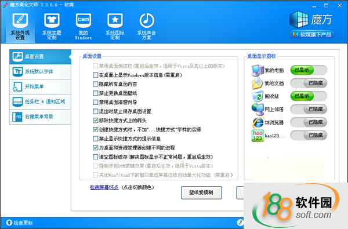Select the 桌面设置 sidebar tab
Viewport: 348px width, 229px height.
click(x=40, y=57)
